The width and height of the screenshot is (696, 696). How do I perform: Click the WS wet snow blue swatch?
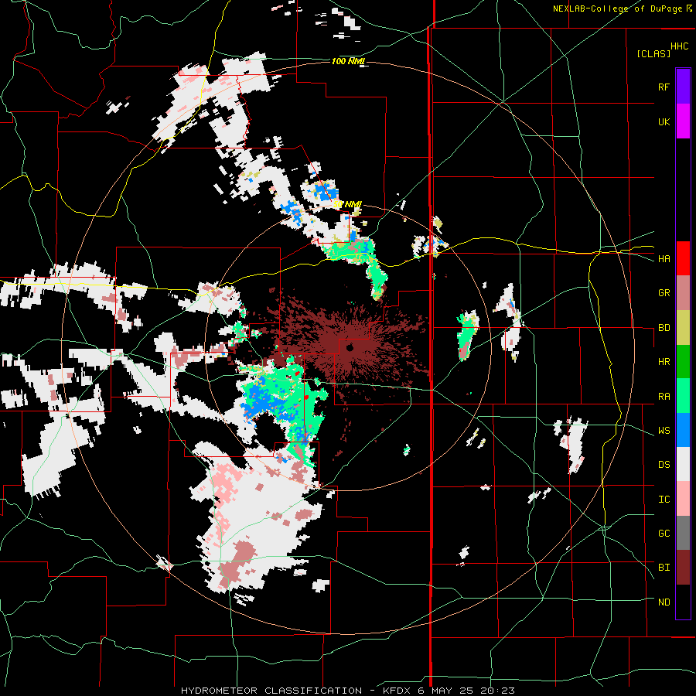click(x=683, y=430)
